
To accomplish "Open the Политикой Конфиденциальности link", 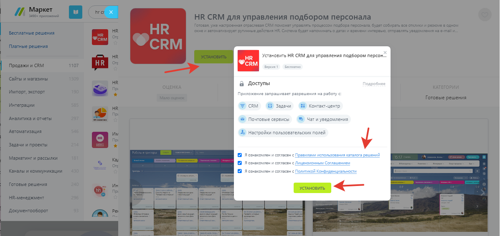I will 325,171.
